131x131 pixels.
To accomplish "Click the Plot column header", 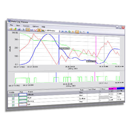I will click(21, 92).
